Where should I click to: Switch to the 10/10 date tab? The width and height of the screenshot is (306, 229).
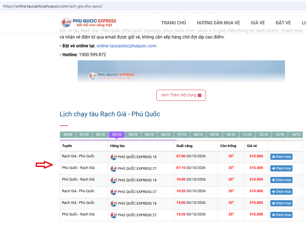tap(231, 135)
